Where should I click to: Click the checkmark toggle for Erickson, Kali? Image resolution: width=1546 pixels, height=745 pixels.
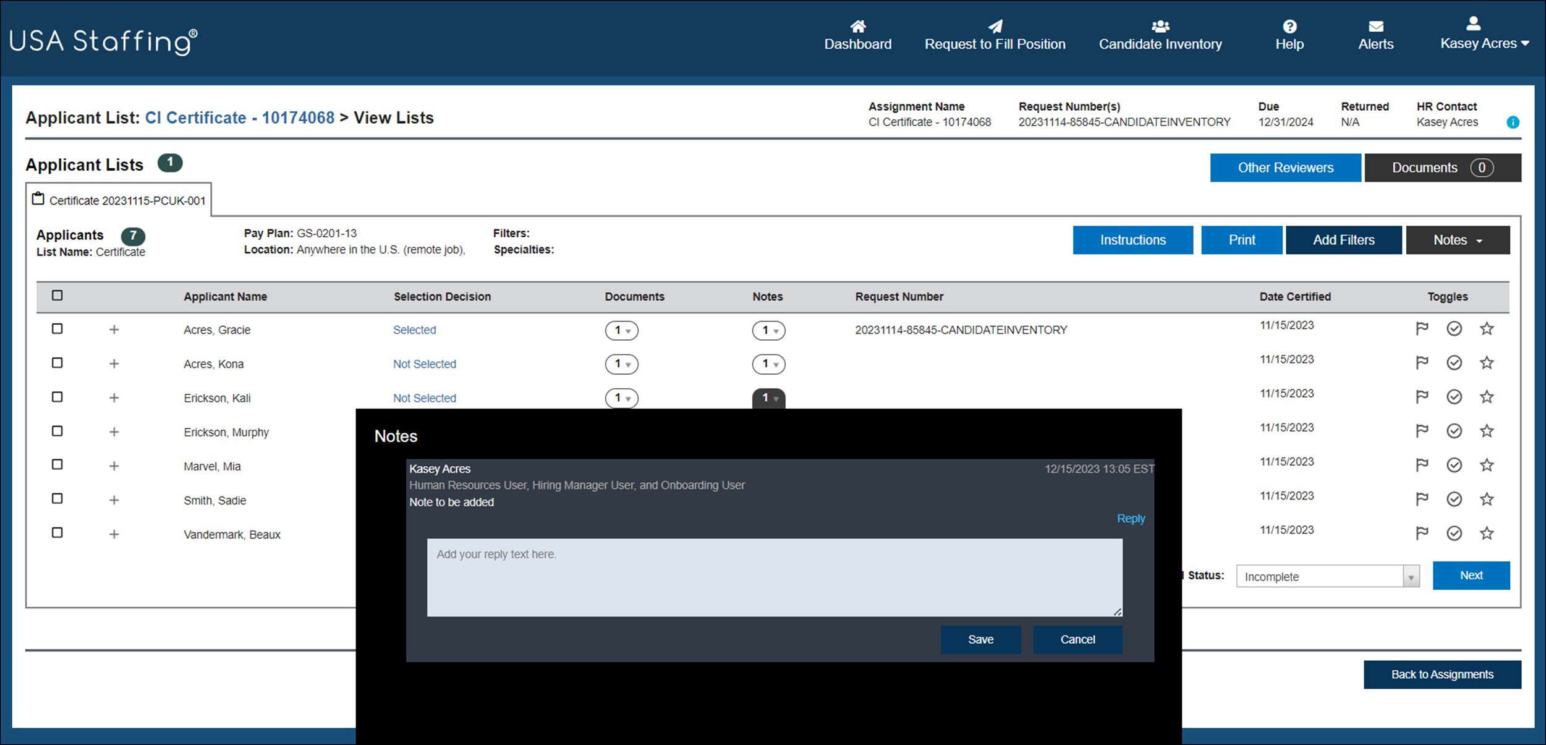1454,396
